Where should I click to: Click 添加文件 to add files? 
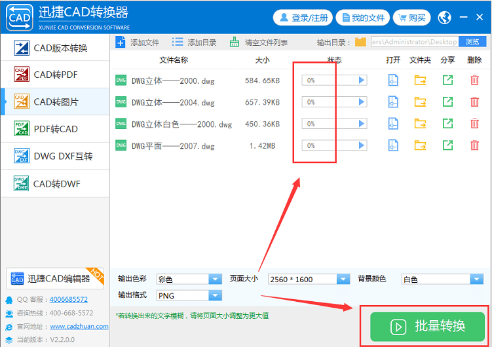pos(137,43)
